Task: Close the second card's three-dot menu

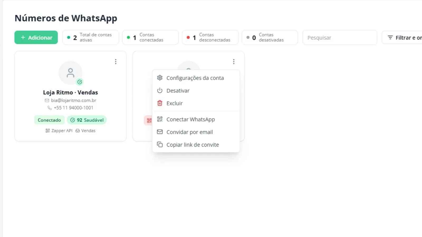Action: (234, 62)
